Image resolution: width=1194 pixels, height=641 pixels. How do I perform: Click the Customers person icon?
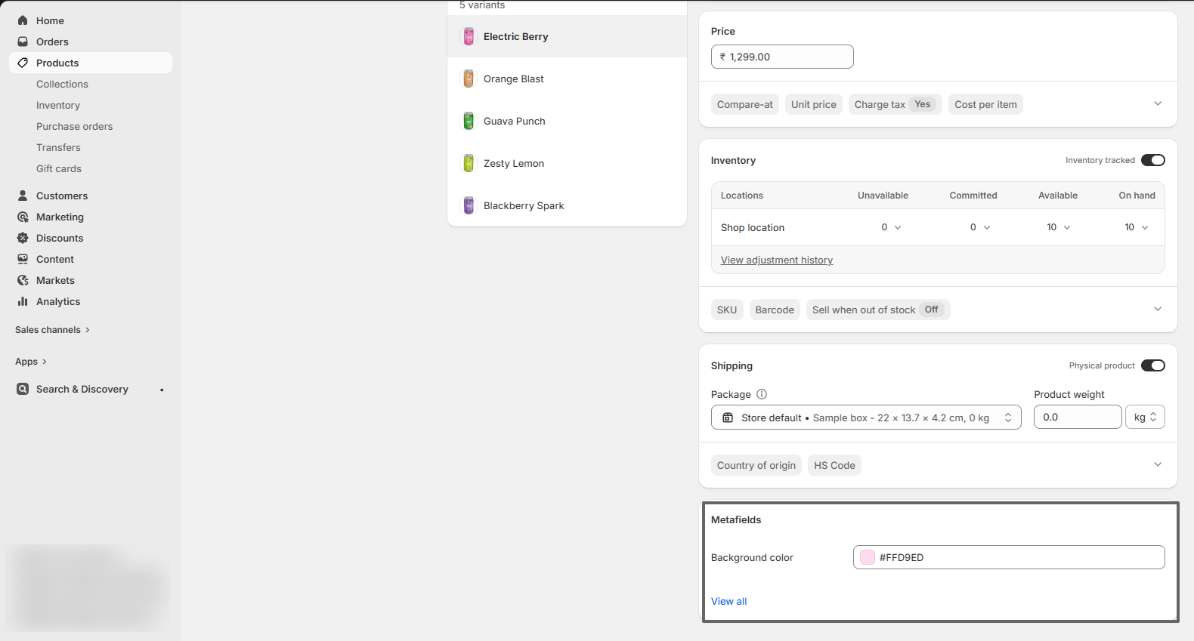(x=23, y=196)
